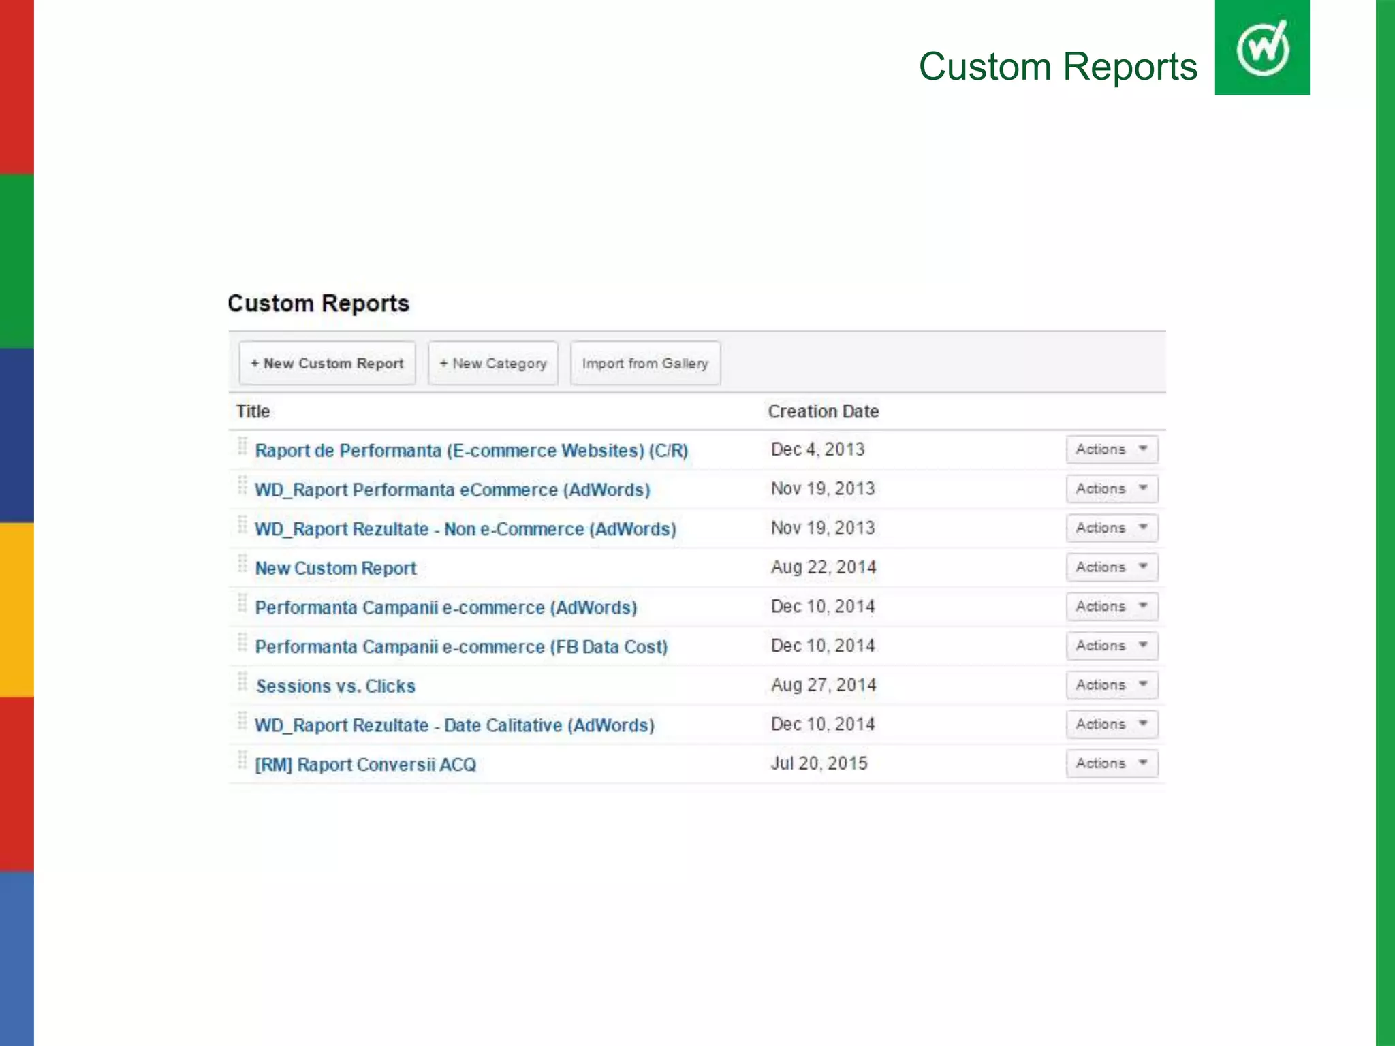Click the green W logo icon

[x=1262, y=47]
